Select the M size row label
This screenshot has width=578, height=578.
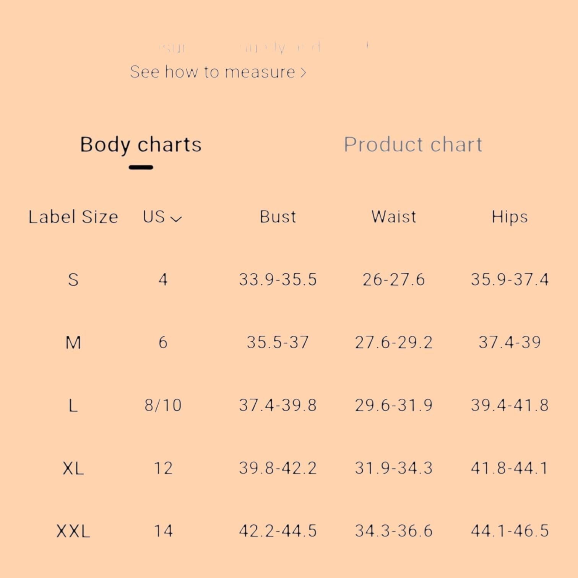click(73, 342)
